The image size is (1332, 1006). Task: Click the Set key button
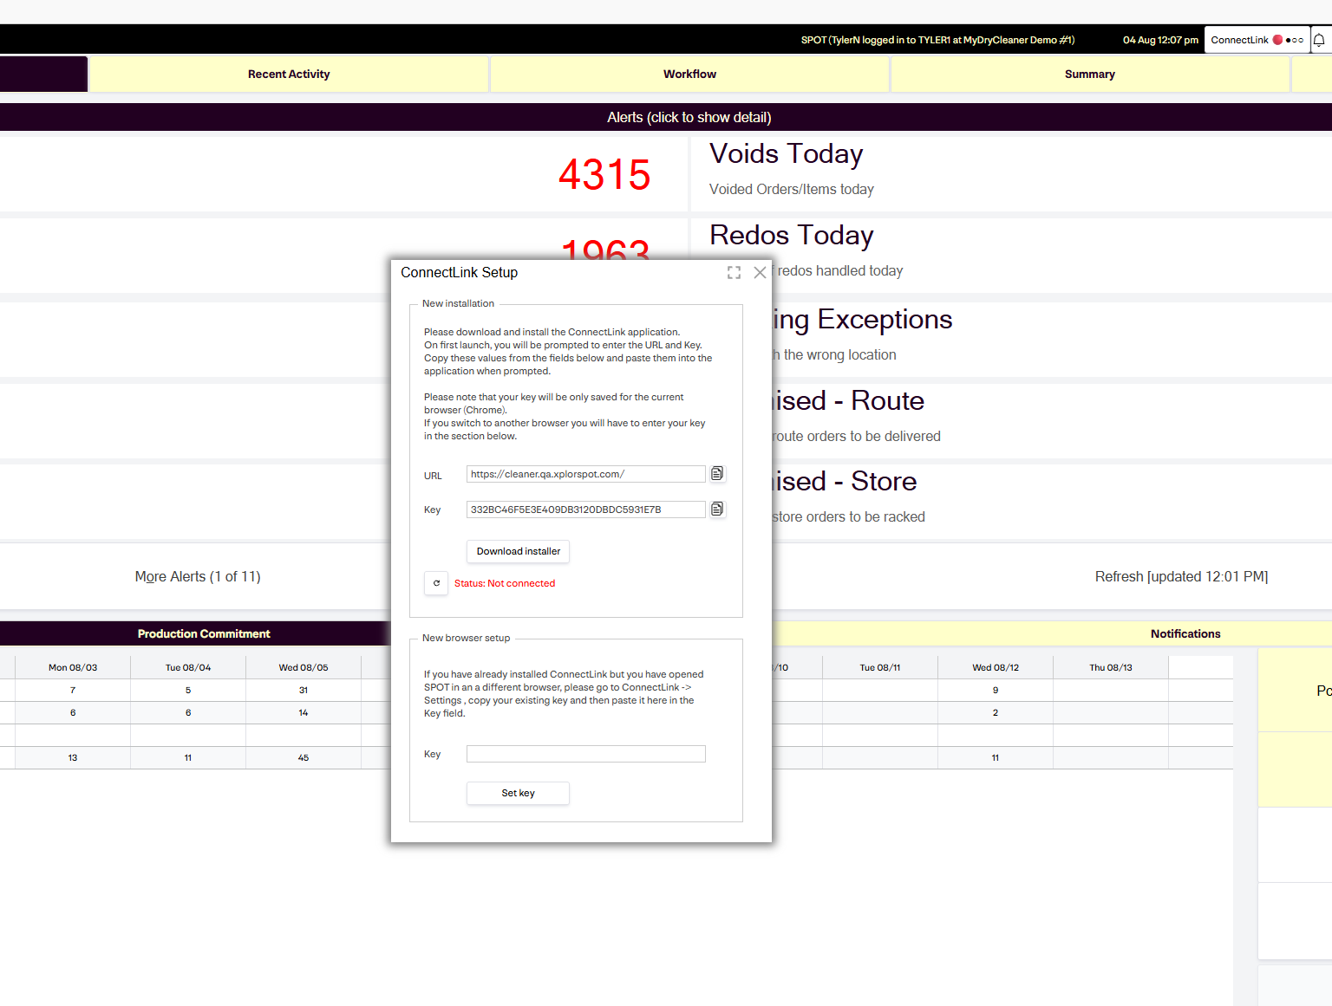tap(519, 793)
